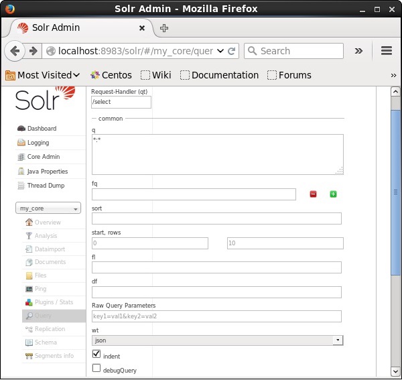The width and height of the screenshot is (402, 380).
Task: Open the wt json format dropdown
Action: pyautogui.click(x=217, y=340)
